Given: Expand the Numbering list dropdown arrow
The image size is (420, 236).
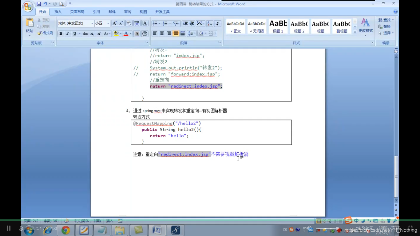Looking at the screenshot, I should tap(170, 23).
